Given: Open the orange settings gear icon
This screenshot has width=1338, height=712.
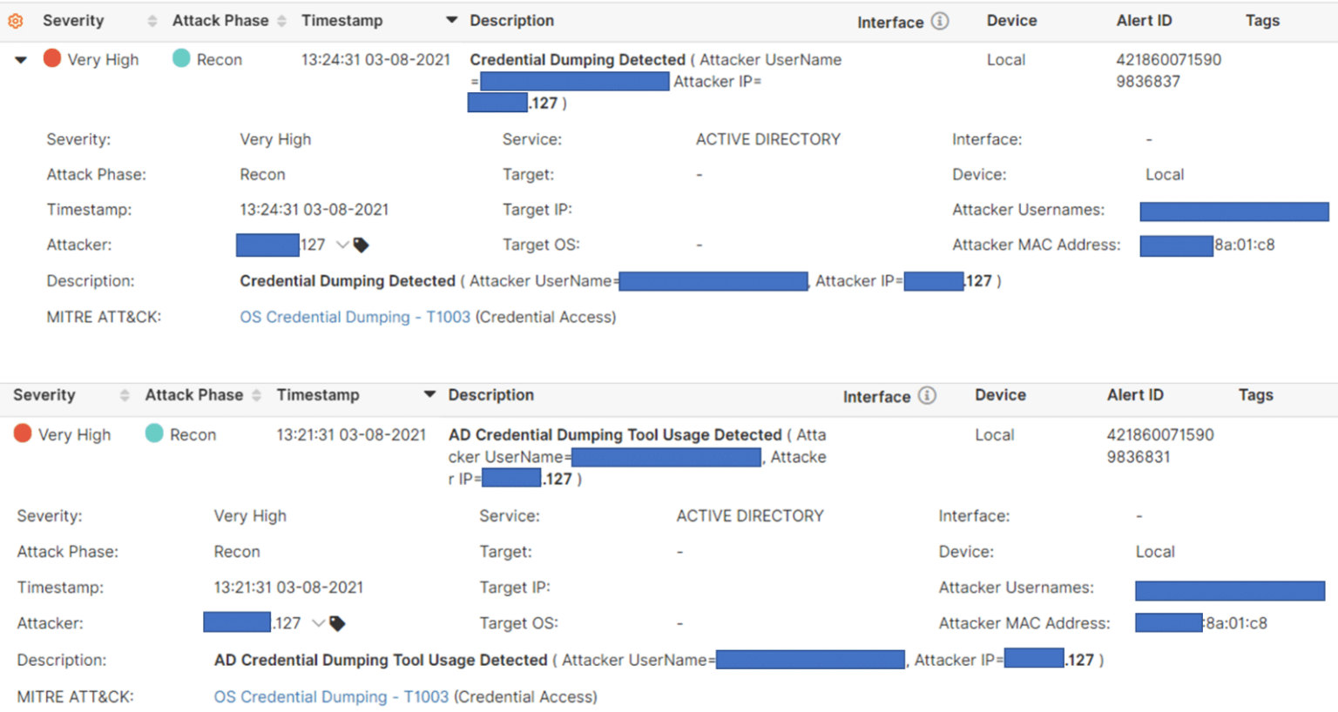Looking at the screenshot, I should tap(15, 20).
